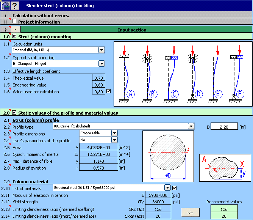Open help with the question mark icon
This screenshot has width=253, height=220.
15,6
